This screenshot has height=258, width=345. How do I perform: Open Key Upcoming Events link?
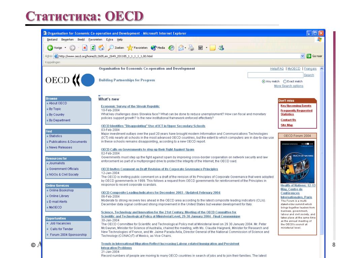point(296,105)
